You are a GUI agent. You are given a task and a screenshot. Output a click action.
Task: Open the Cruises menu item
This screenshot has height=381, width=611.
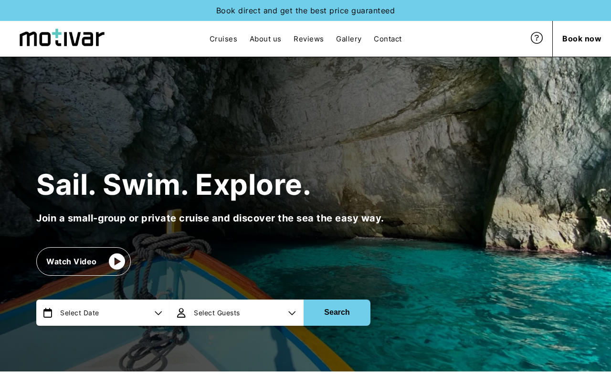[x=223, y=39]
